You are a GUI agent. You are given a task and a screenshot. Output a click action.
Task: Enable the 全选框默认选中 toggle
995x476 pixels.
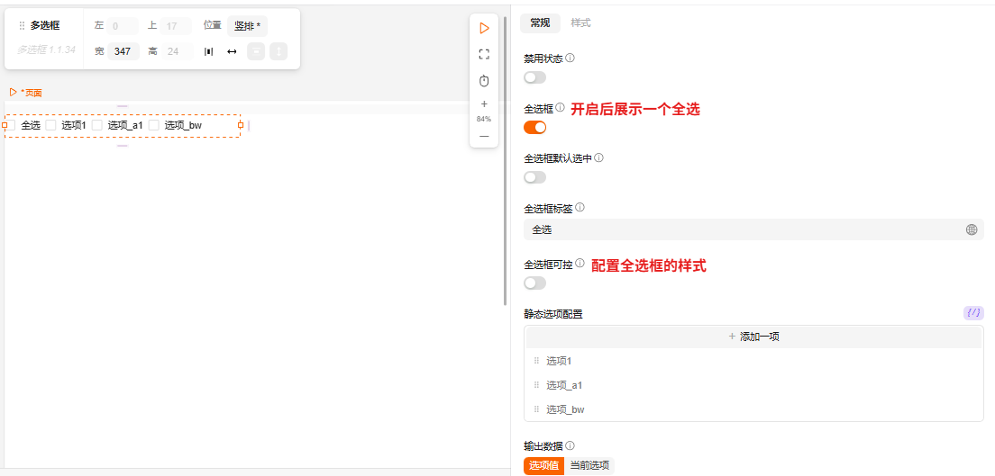534,177
